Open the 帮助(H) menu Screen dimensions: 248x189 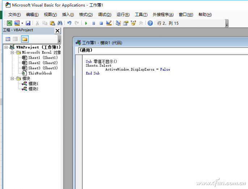click(205, 14)
